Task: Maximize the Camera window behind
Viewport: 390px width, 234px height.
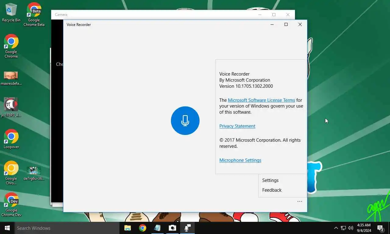Action: coord(274,15)
